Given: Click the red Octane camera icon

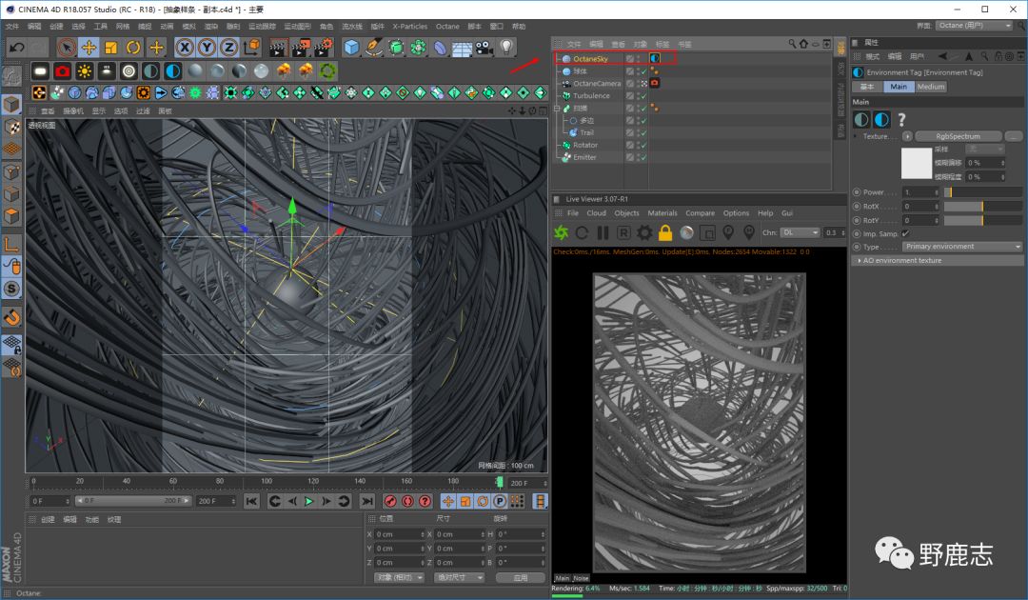Looking at the screenshot, I should 63,71.
